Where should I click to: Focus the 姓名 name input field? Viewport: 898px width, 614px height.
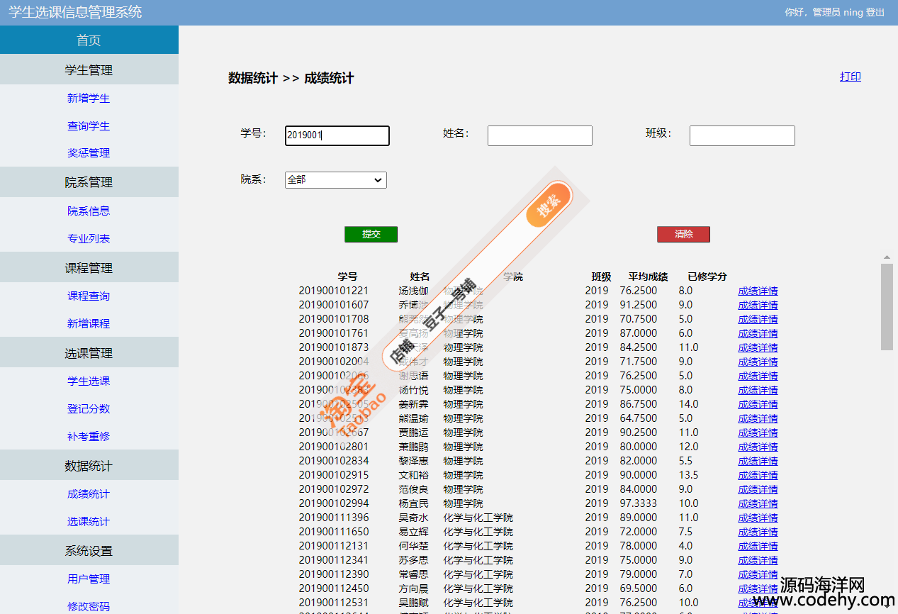[x=539, y=135]
